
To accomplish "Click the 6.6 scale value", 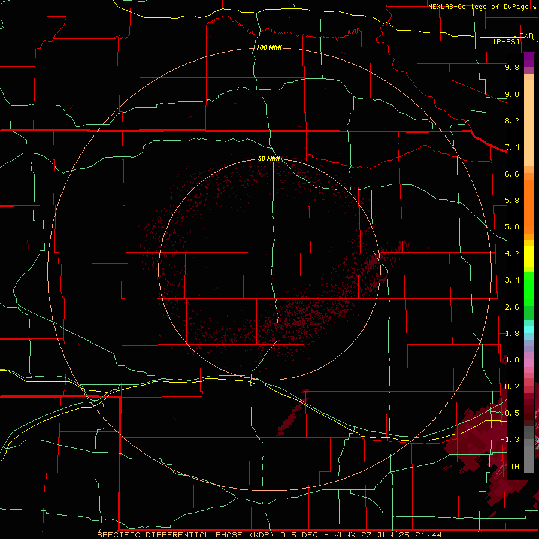I will pyautogui.click(x=512, y=174).
